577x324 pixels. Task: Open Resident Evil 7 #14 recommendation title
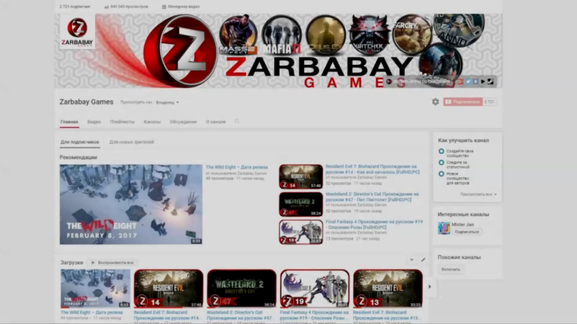coord(372,169)
